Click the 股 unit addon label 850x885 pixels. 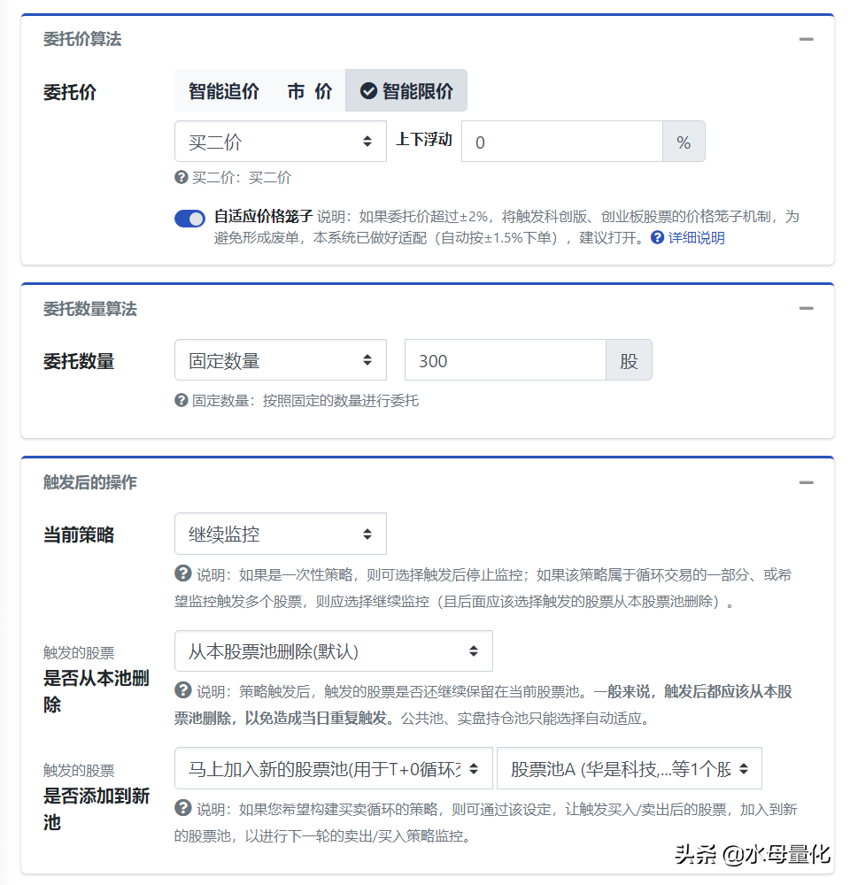coord(629,360)
